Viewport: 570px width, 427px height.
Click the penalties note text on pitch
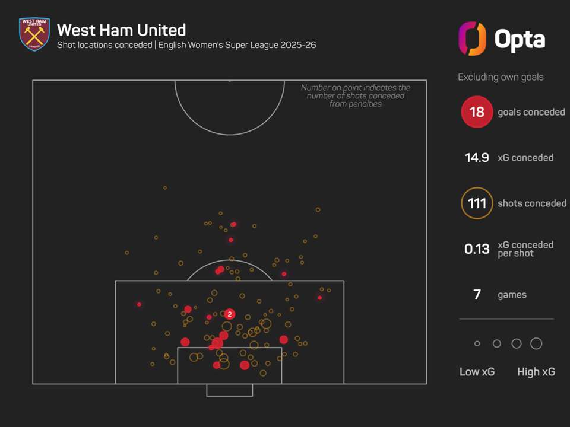click(356, 95)
